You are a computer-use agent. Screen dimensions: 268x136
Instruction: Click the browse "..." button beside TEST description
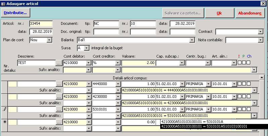(x=59, y=63)
